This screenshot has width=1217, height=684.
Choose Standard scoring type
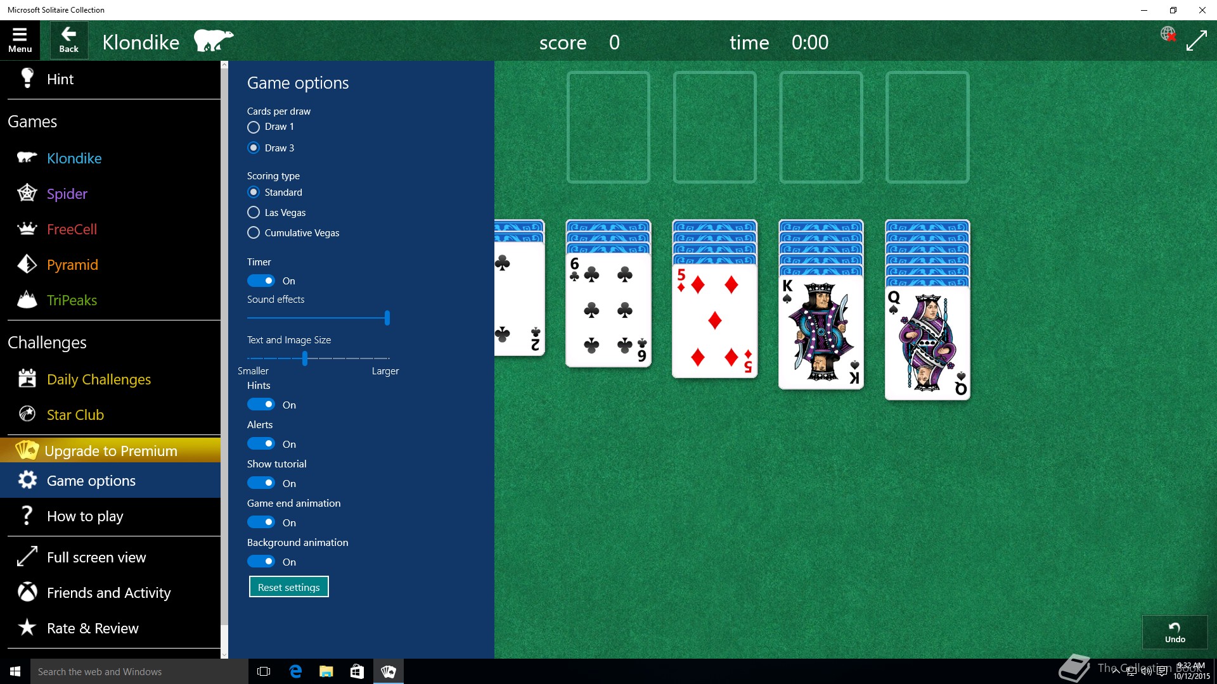point(254,192)
